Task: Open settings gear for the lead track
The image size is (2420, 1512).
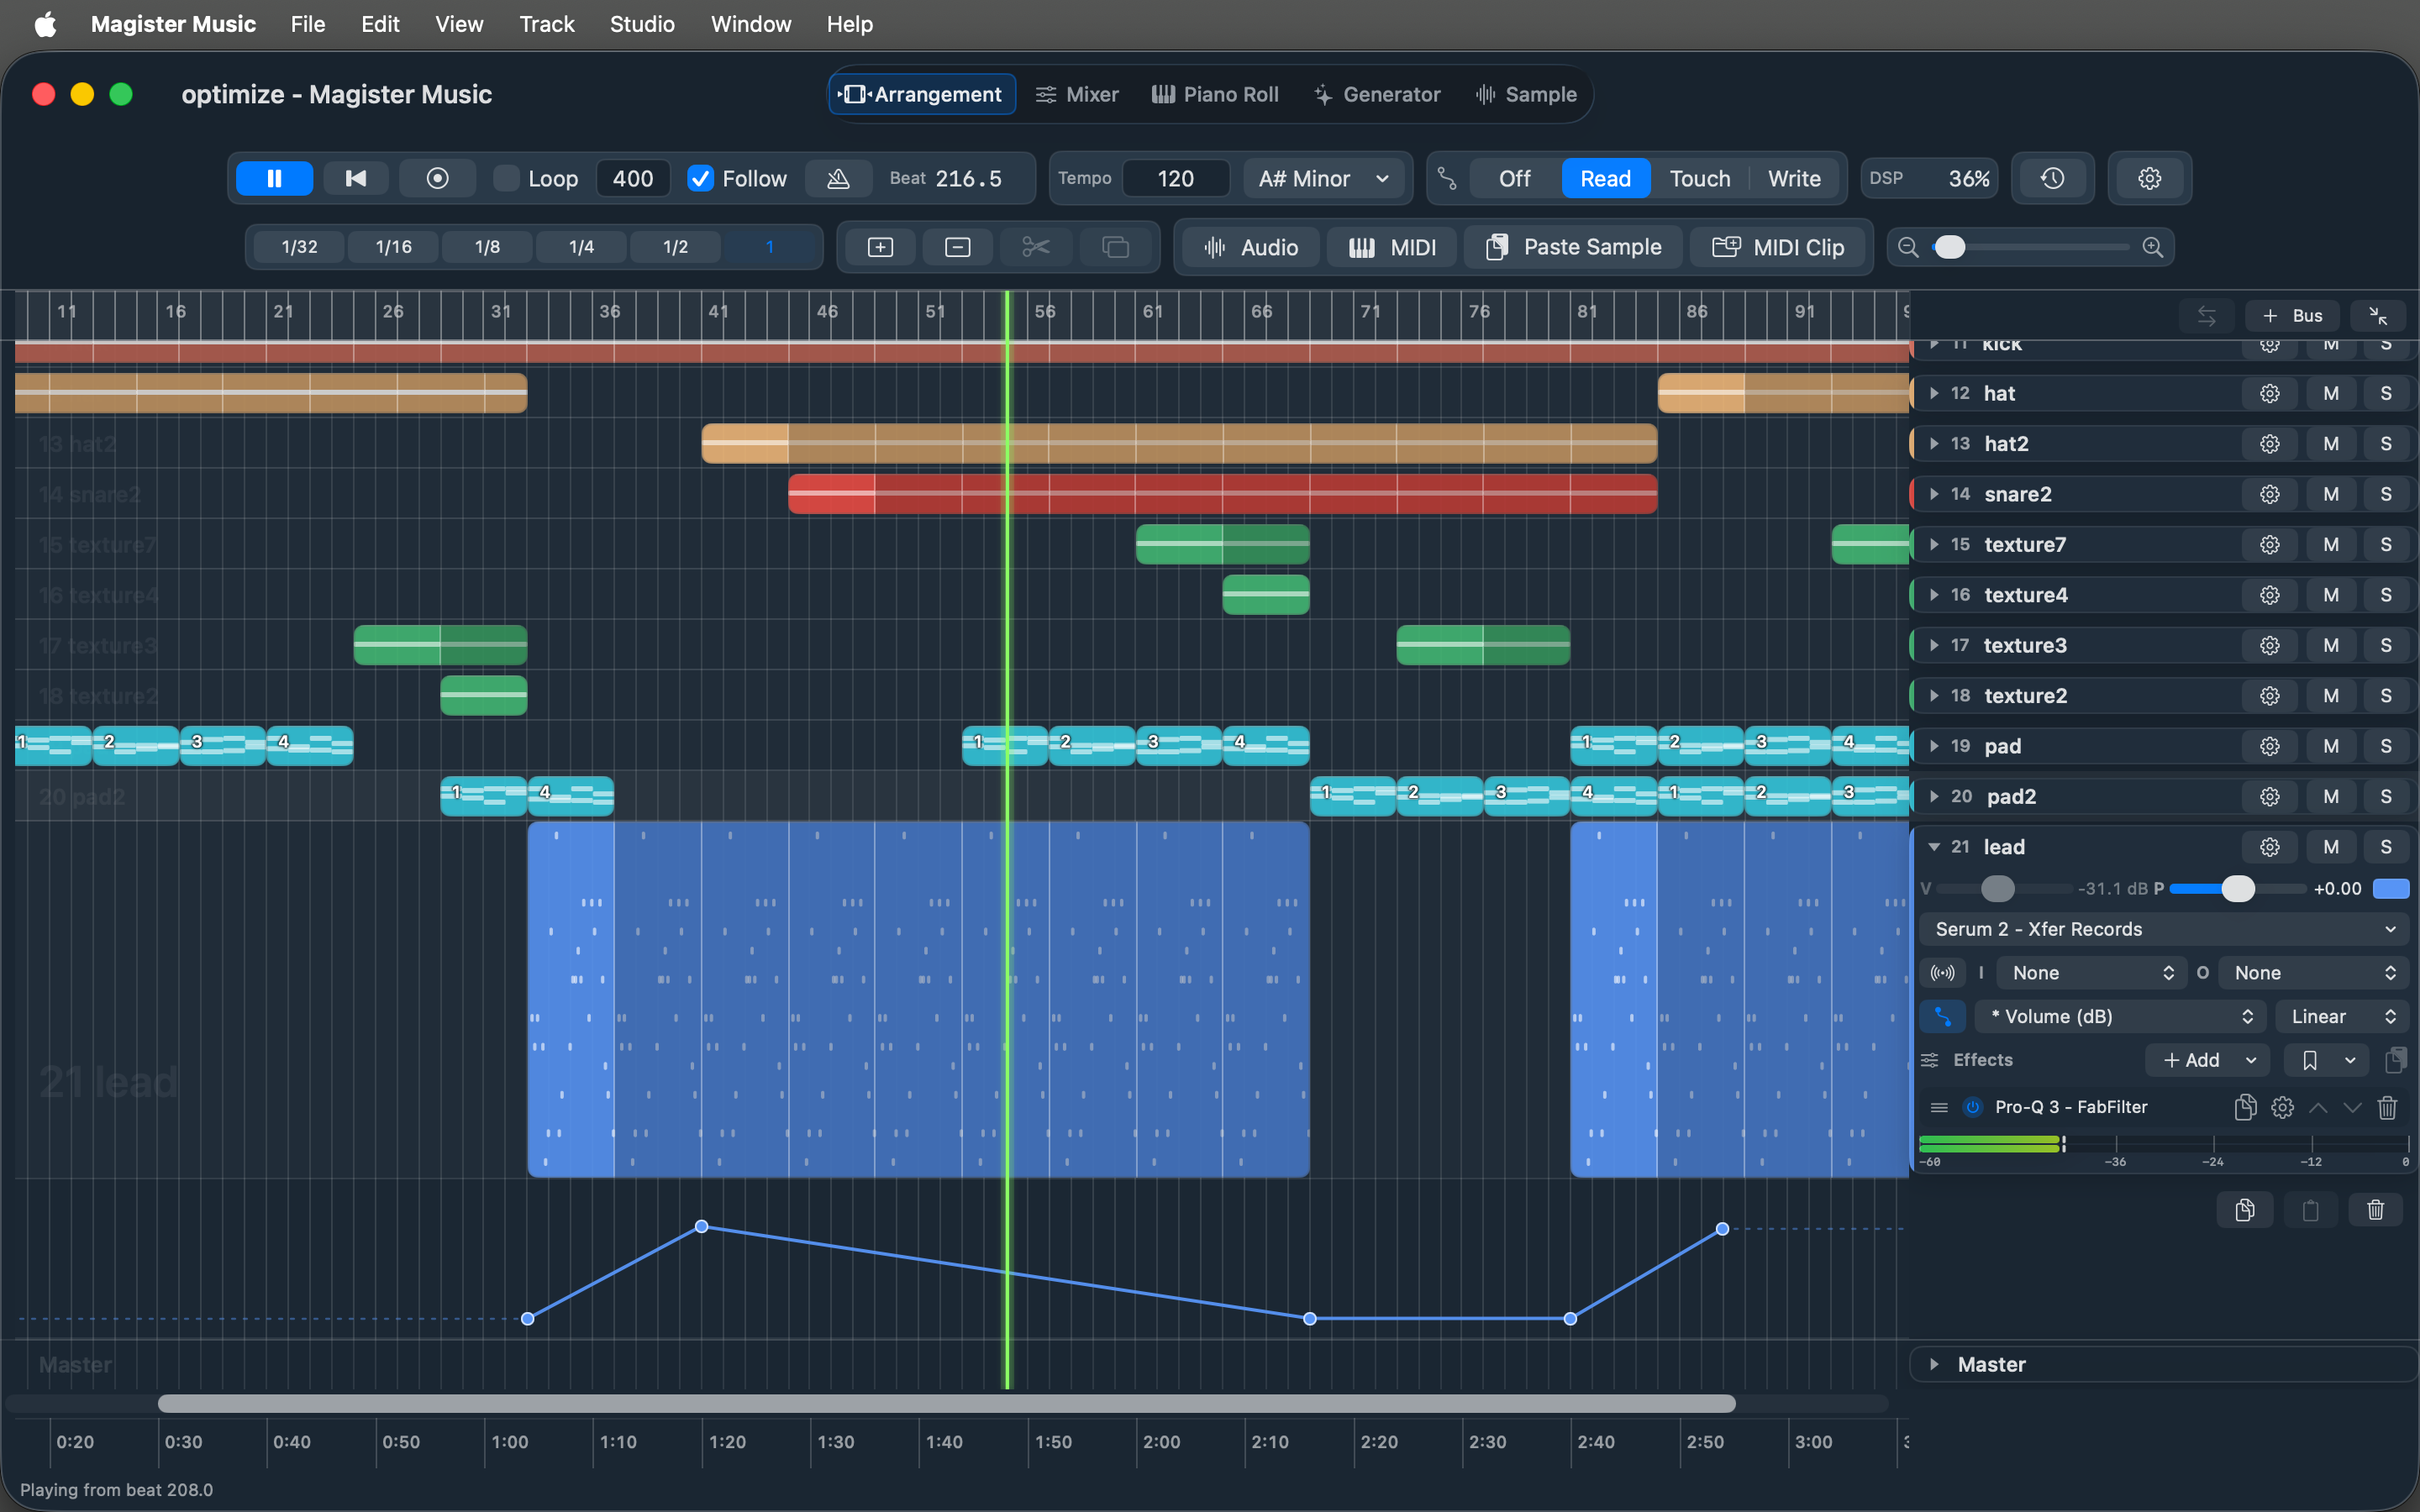Action: pyautogui.click(x=2269, y=847)
